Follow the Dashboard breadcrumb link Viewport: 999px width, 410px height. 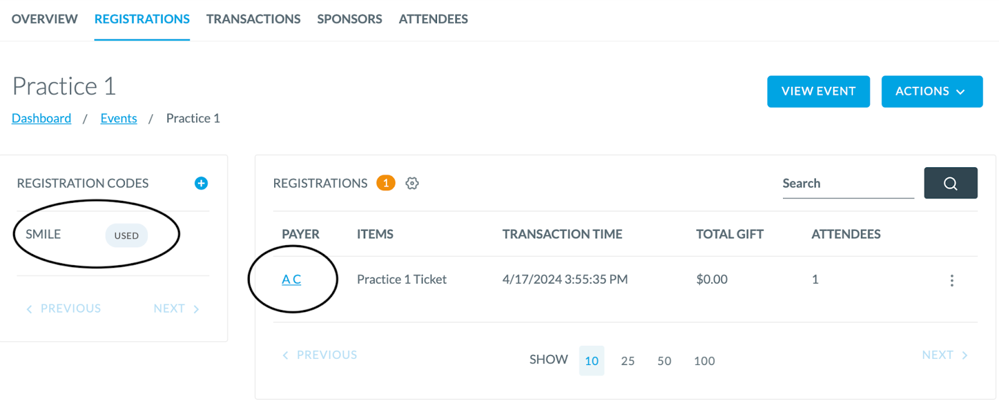click(x=41, y=119)
